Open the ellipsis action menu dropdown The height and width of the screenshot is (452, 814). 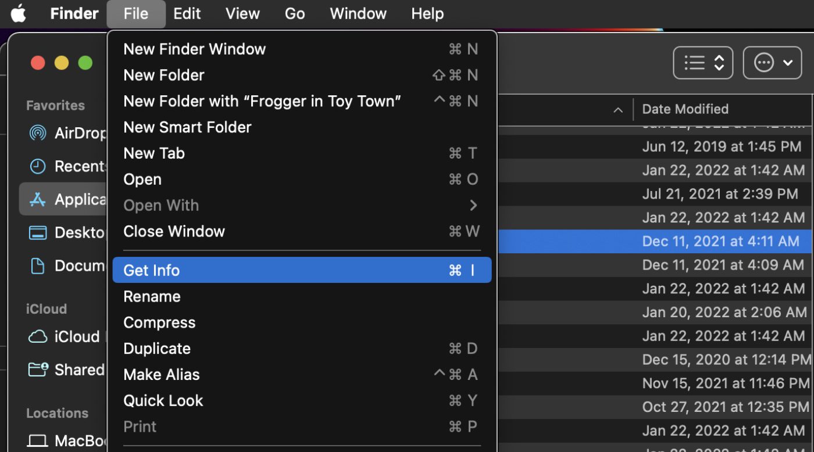tap(773, 63)
